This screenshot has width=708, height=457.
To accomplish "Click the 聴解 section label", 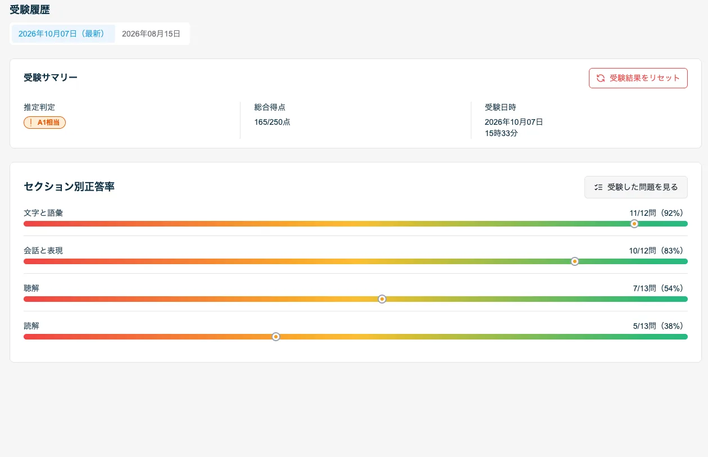I will pyautogui.click(x=31, y=288).
